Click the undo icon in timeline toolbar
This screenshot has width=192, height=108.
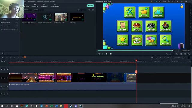(x=3, y=58)
